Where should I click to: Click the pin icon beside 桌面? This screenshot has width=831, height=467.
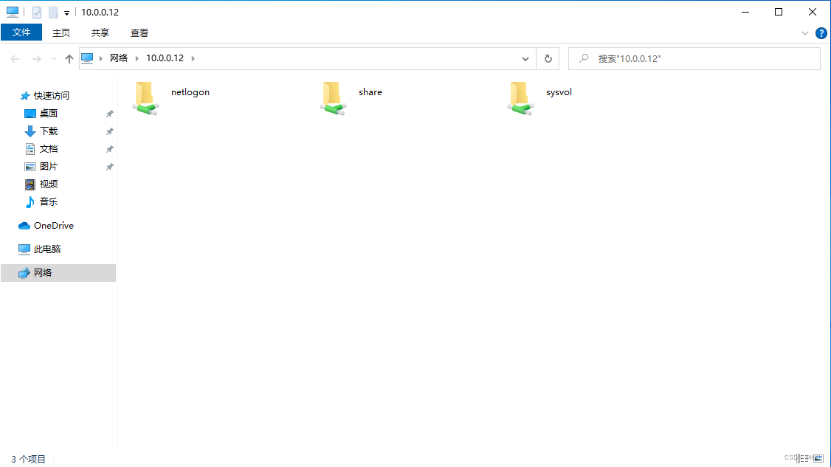point(109,114)
